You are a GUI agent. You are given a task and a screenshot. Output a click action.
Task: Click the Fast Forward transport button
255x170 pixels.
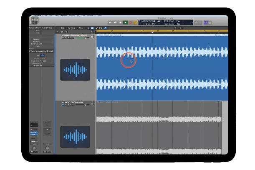tap(116, 22)
